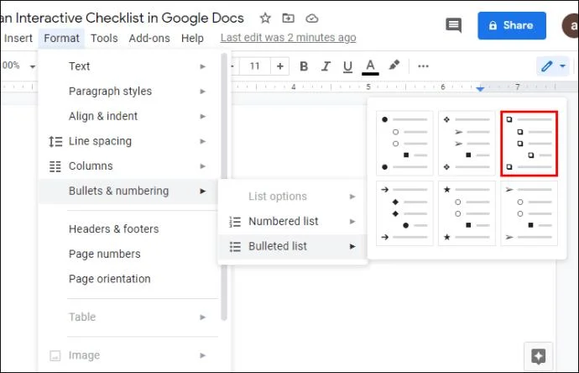Close the Format menu
The height and width of the screenshot is (373, 579).
(x=61, y=38)
